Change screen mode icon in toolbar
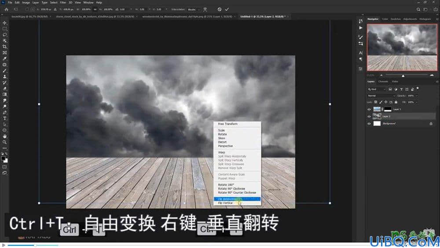The image size is (440, 248). pos(4,173)
